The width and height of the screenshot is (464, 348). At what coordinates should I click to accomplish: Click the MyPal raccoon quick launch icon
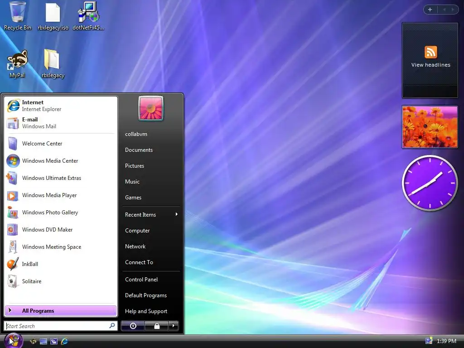(33, 341)
